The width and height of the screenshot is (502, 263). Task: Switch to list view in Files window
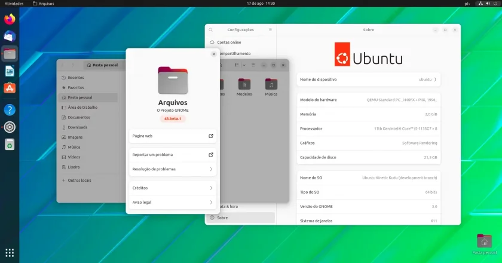(x=237, y=65)
